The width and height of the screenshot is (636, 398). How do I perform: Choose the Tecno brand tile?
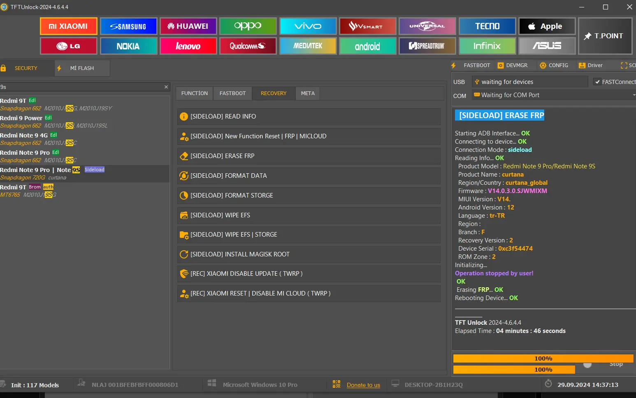(487, 26)
